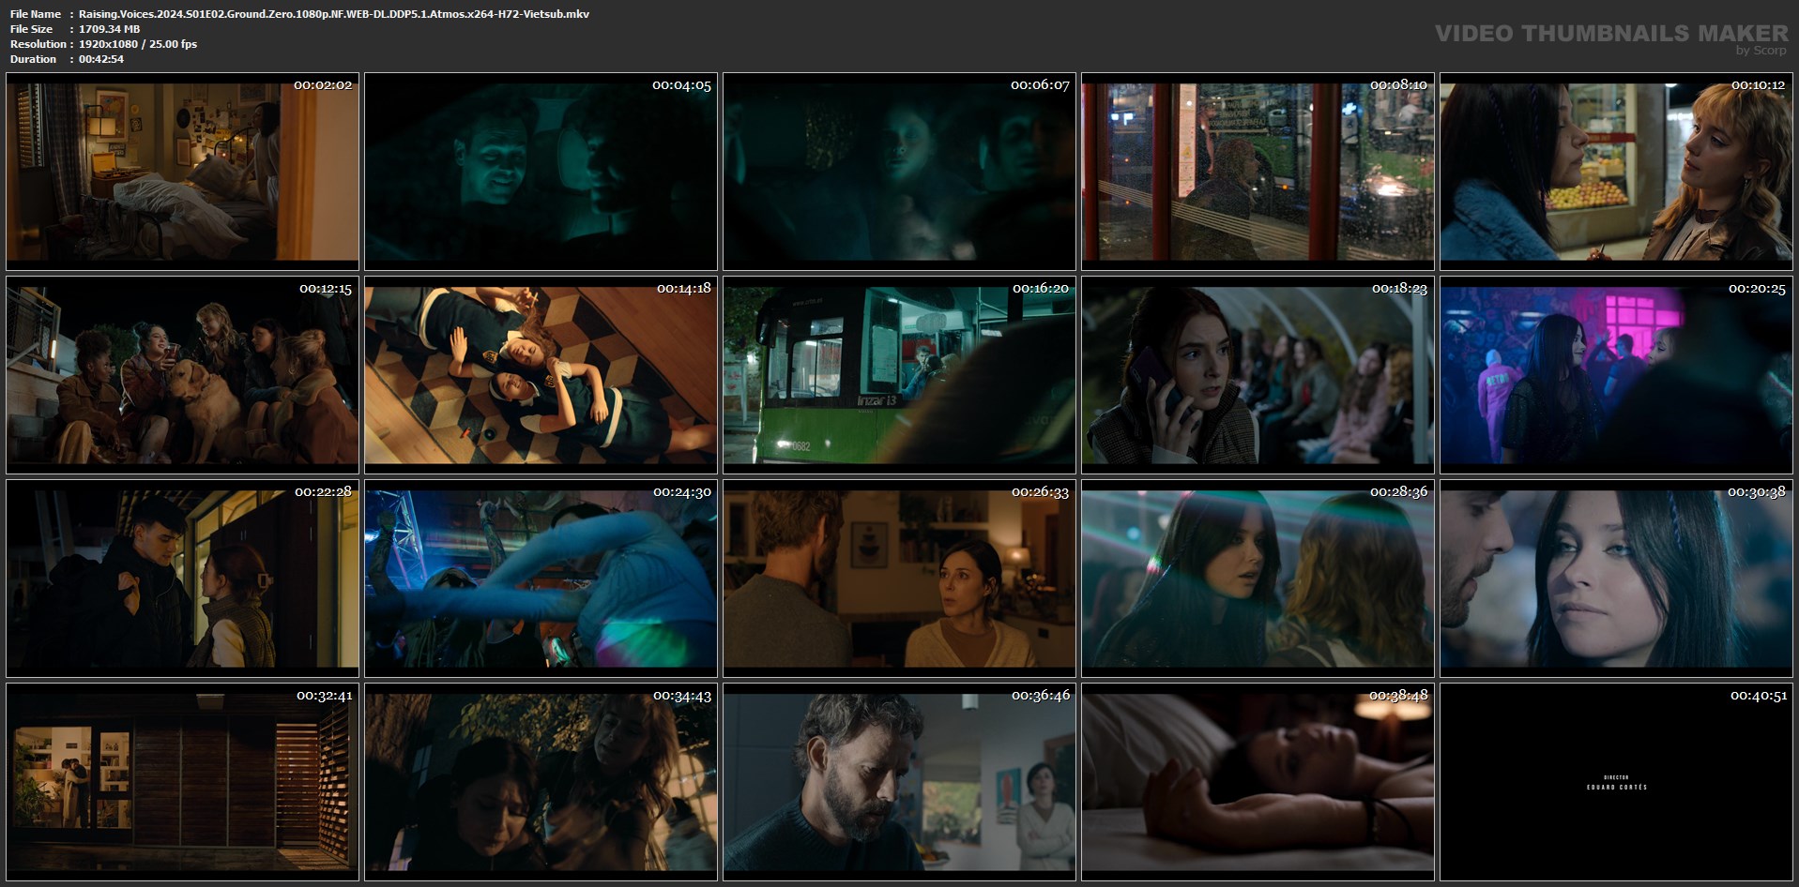
Task: Select the thumbnail at 00:06:07
Action: click(899, 172)
